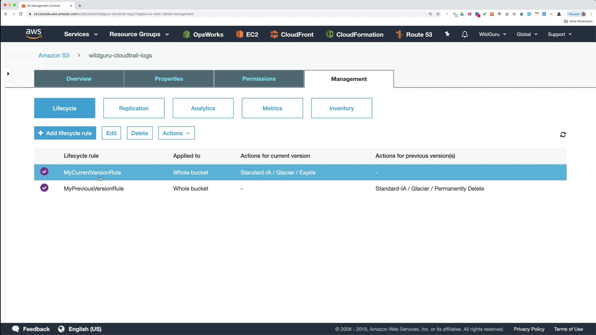Click 'Actions for current version' column header
Viewport: 596px width, 335px height.
(x=275, y=156)
